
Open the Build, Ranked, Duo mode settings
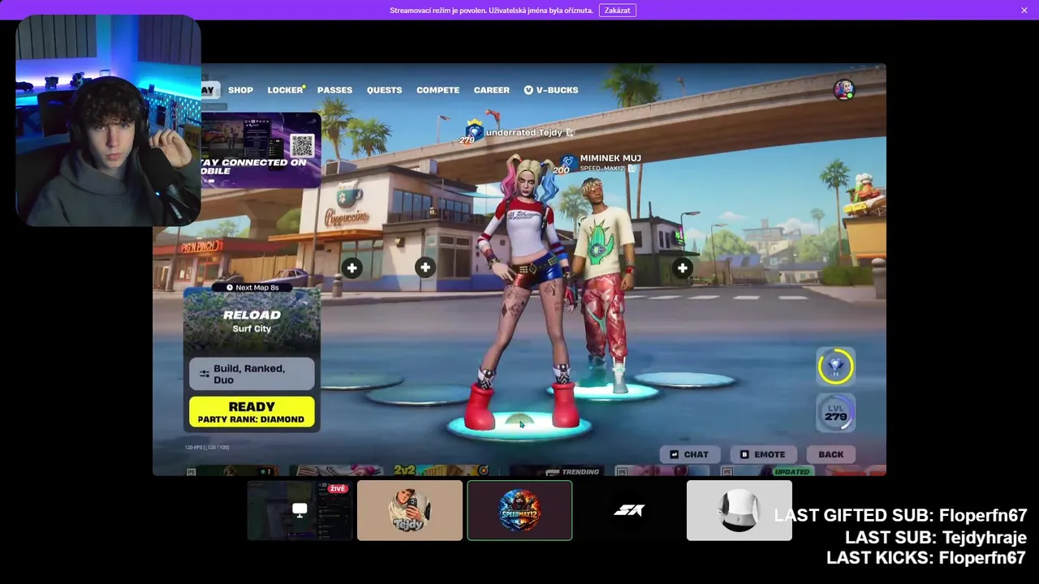[x=252, y=374]
